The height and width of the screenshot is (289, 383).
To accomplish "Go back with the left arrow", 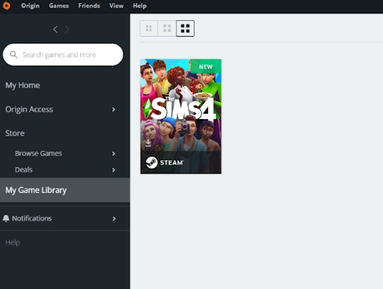I will click(x=55, y=29).
